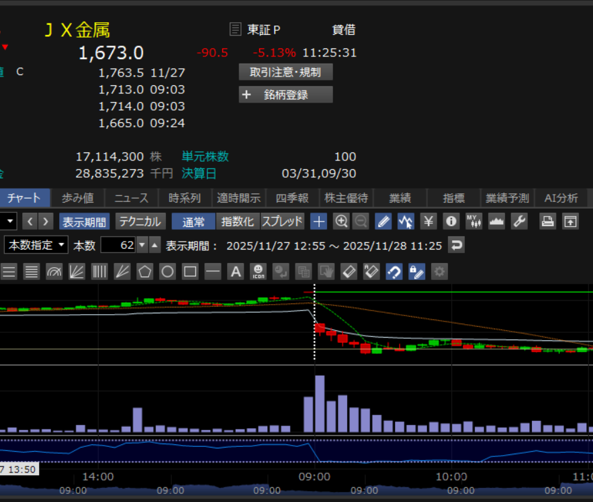The height and width of the screenshot is (502, 593).
Task: Click the printer icon
Action: point(548,221)
